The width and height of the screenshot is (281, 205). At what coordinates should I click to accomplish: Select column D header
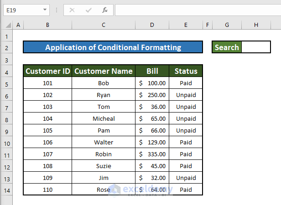pyautogui.click(x=152, y=25)
